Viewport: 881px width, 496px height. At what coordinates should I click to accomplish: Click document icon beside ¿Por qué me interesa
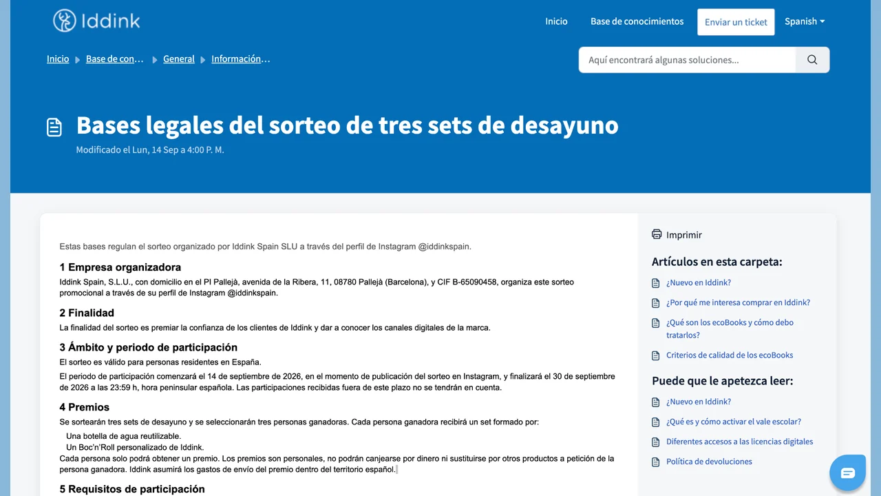656,302
